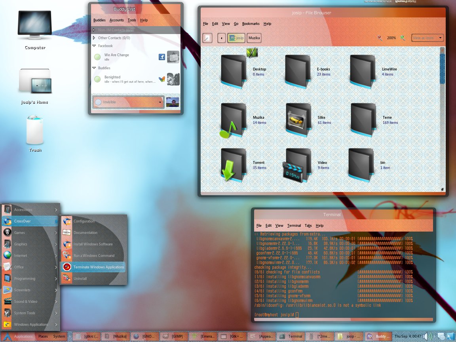Collapse the Facebook buddy group
This screenshot has height=342, width=456.
[94, 46]
